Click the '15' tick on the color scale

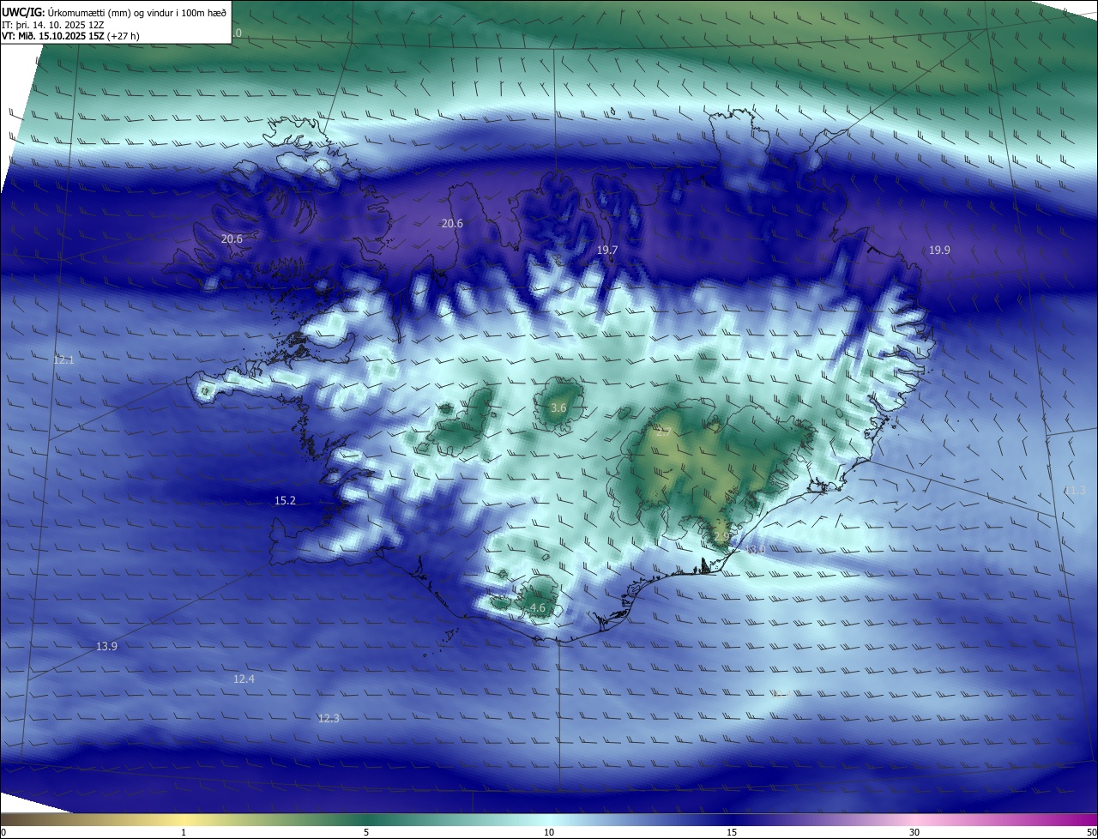tap(732, 832)
